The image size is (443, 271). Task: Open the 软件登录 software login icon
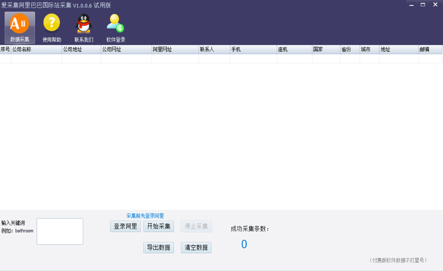pyautogui.click(x=116, y=28)
